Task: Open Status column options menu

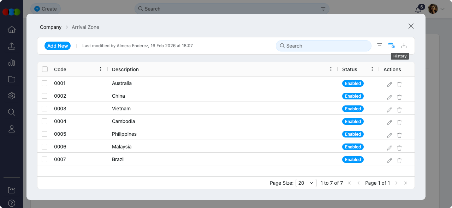Action: click(372, 69)
